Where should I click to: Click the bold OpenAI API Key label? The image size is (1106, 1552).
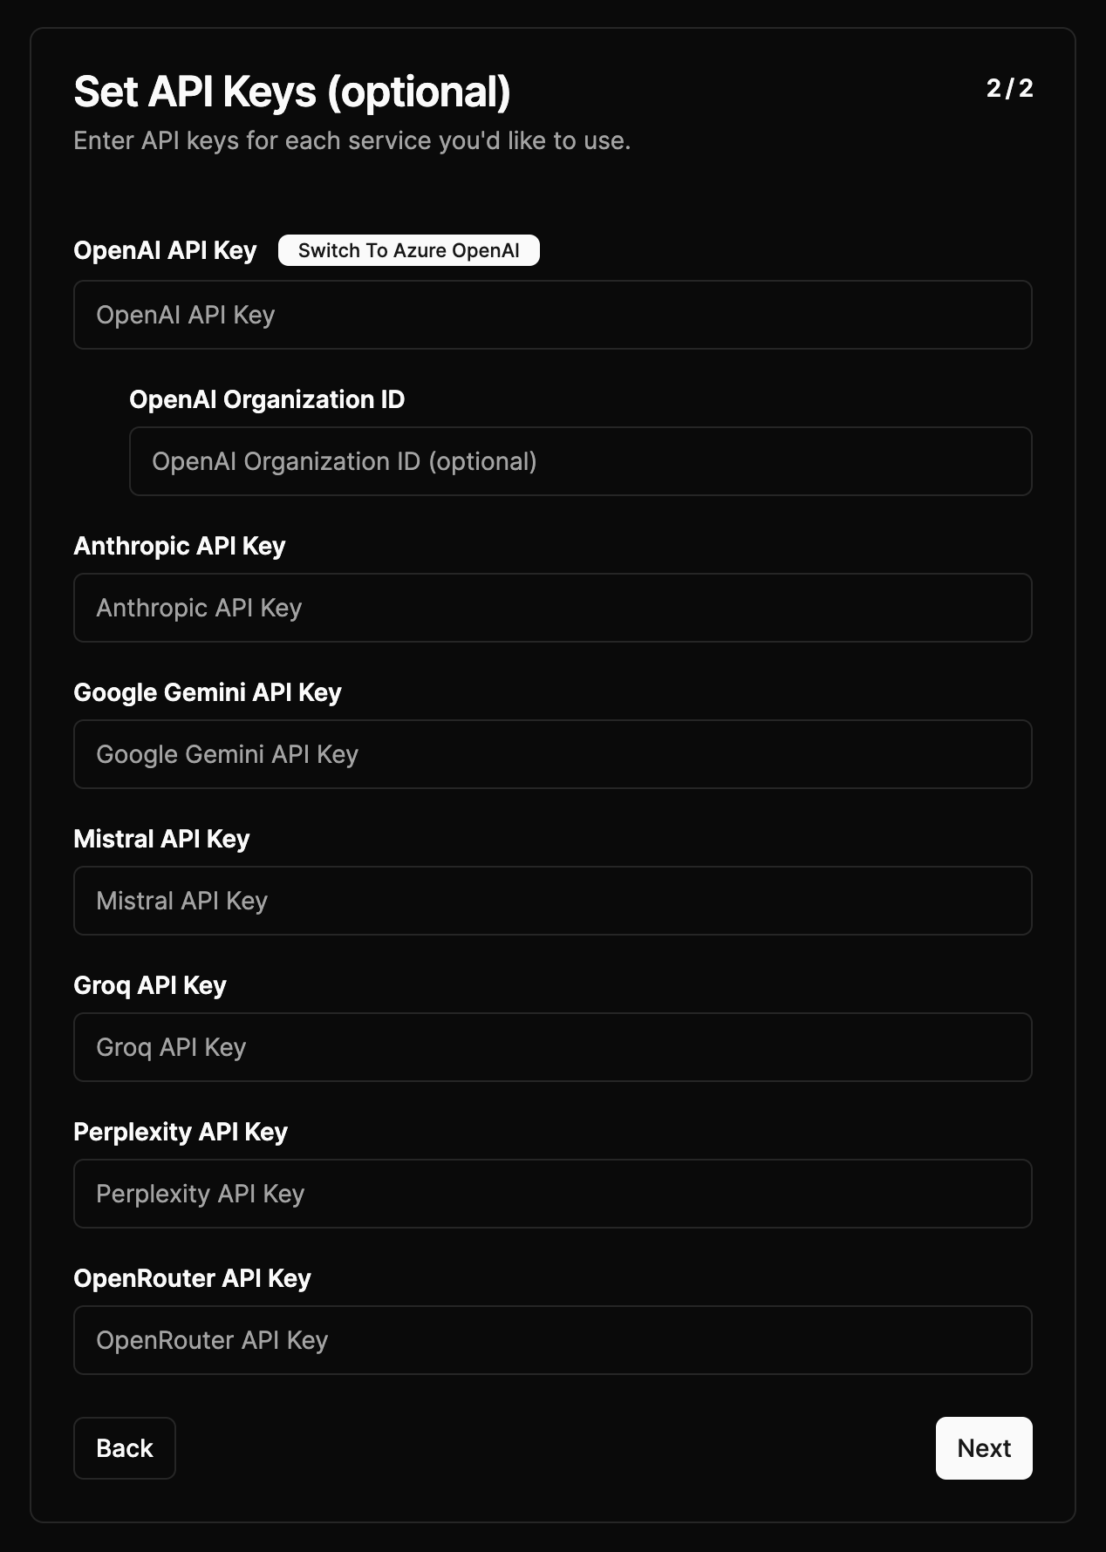[x=165, y=251]
